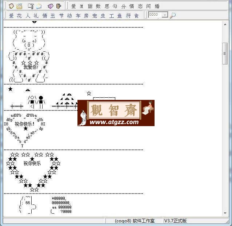Click the open envelope icon
The width and height of the screenshot is (232, 226).
tap(39, 6)
